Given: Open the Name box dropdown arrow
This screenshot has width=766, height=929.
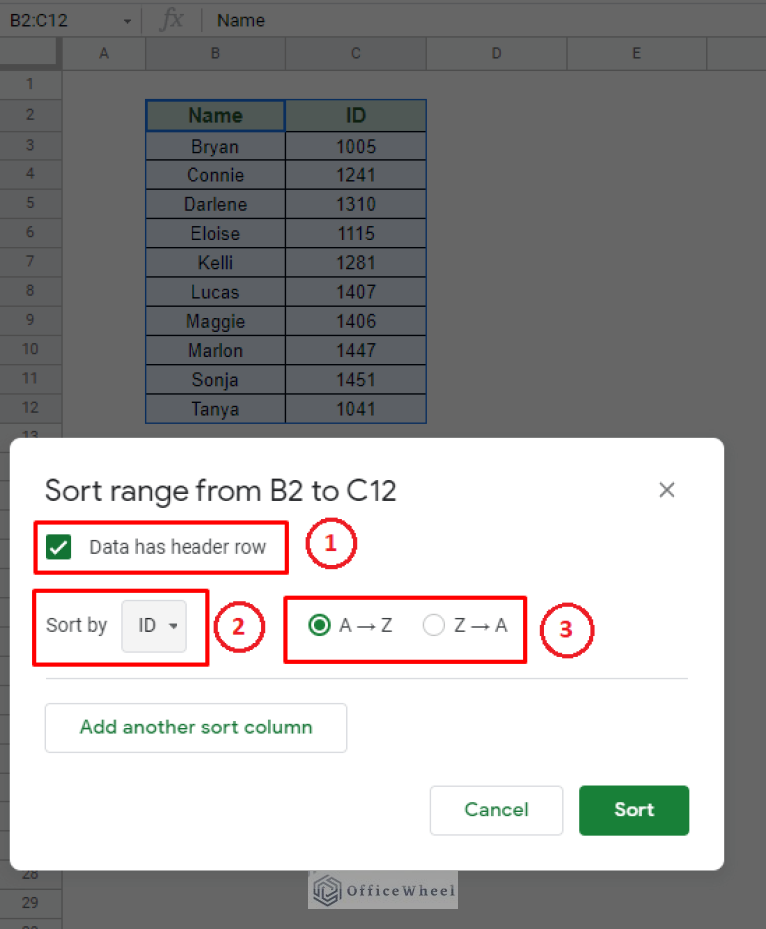Looking at the screenshot, I should click(x=127, y=20).
